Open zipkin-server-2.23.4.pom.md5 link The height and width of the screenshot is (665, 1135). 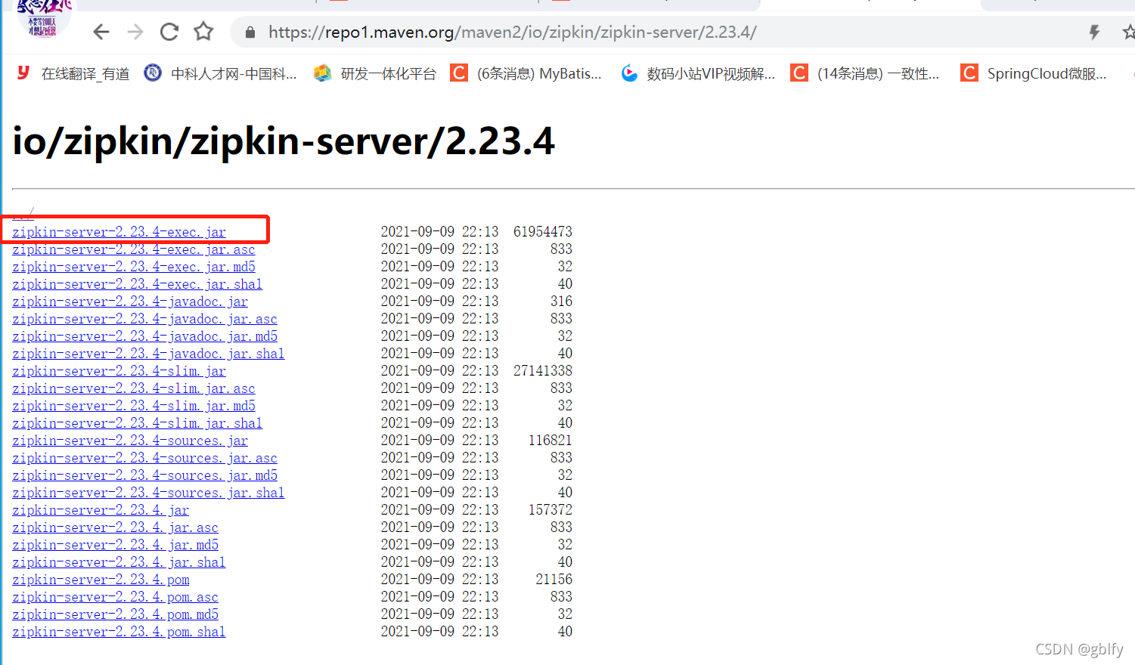tap(115, 614)
